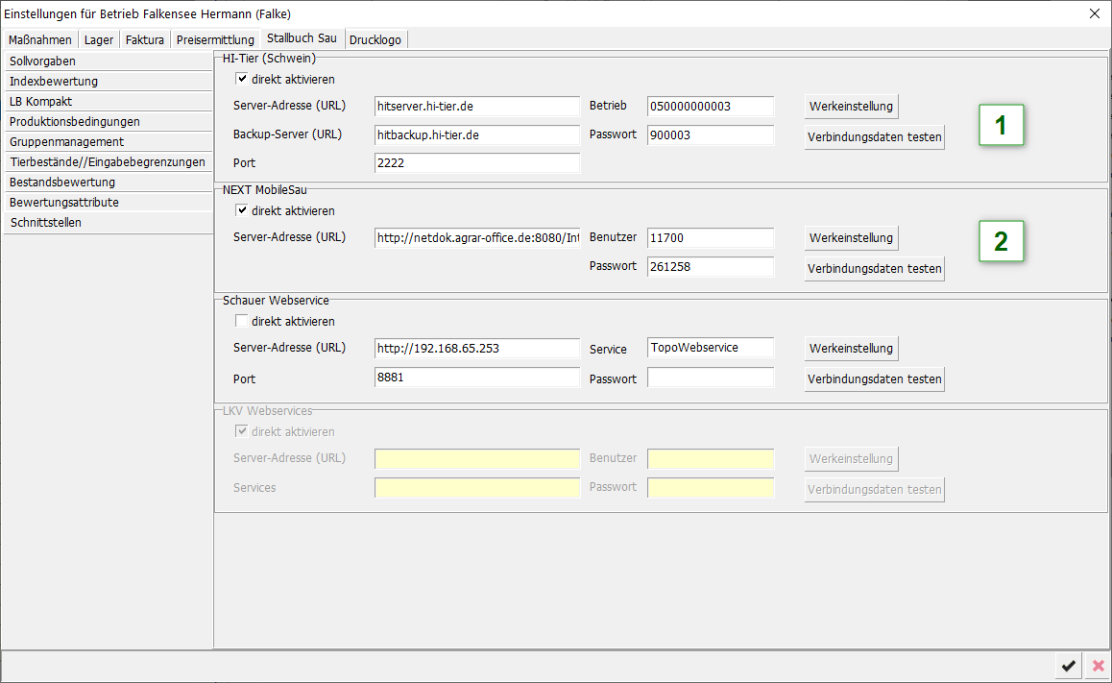
Task: Click the Schauer Webservice Port field
Action: (477, 378)
